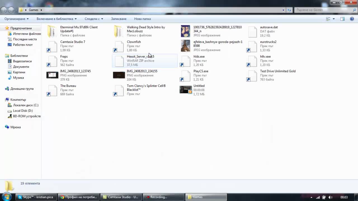This screenshot has width=358, height=201.
Task: Open Local Disk (D:) drive
Action: click(23, 111)
